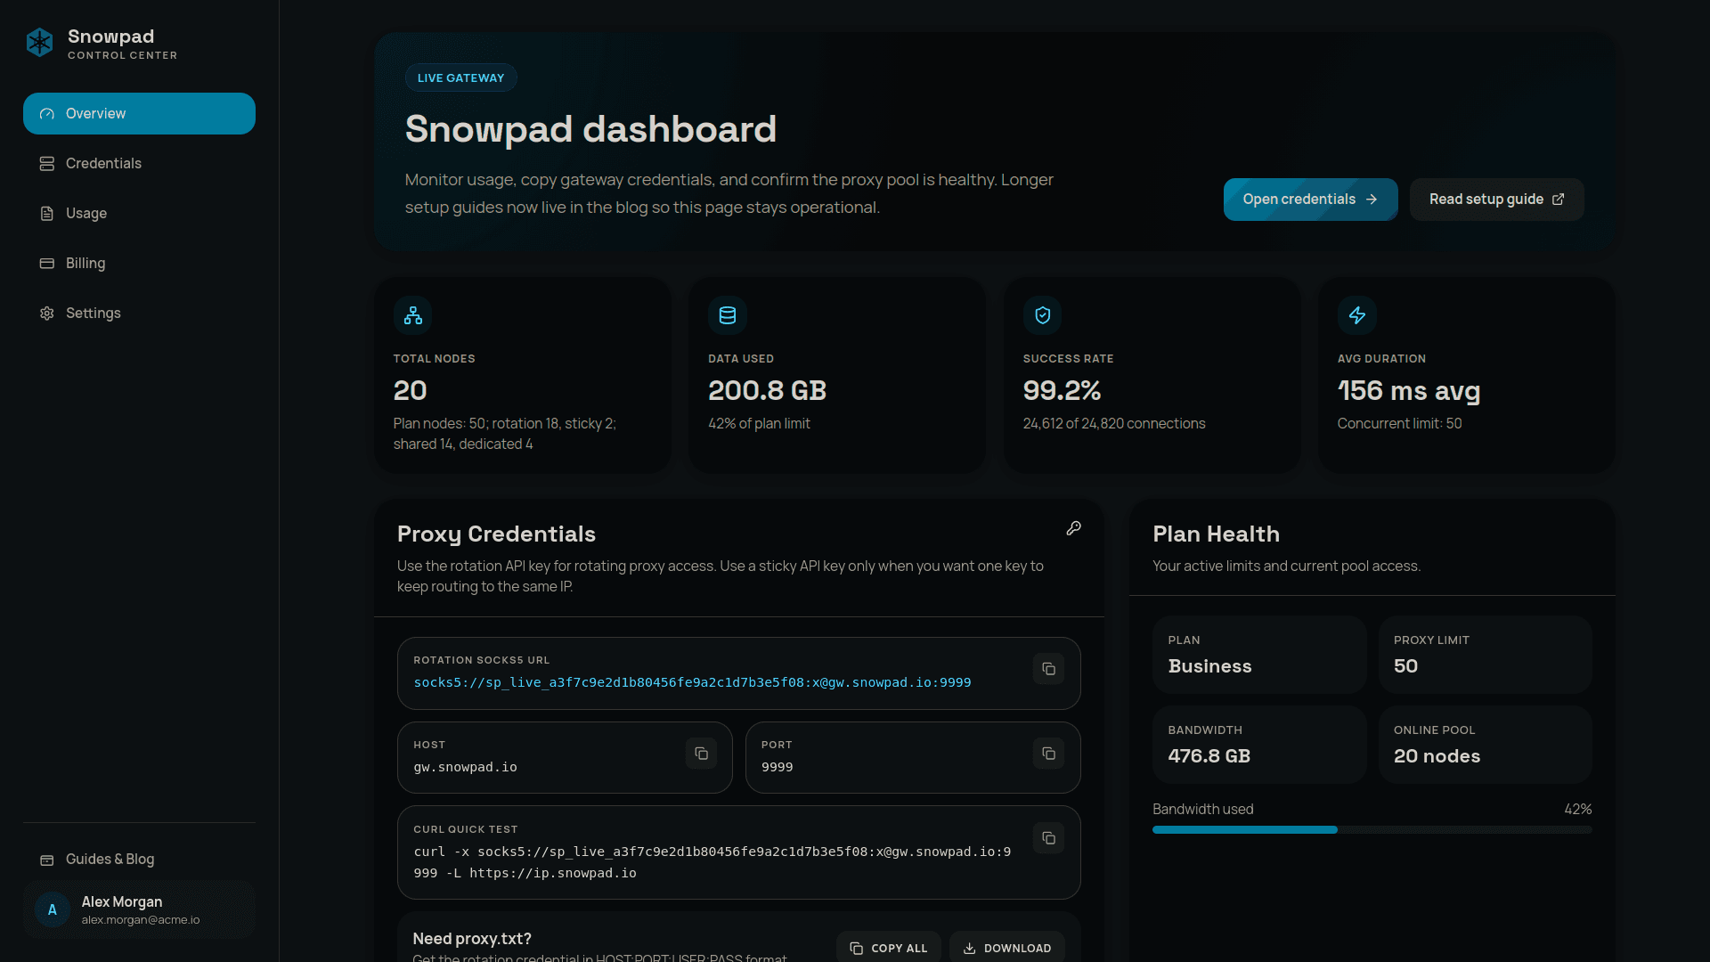Click the 24,612 of 24,820 connections text
Image resolution: width=1710 pixels, height=962 pixels.
pyautogui.click(x=1113, y=424)
